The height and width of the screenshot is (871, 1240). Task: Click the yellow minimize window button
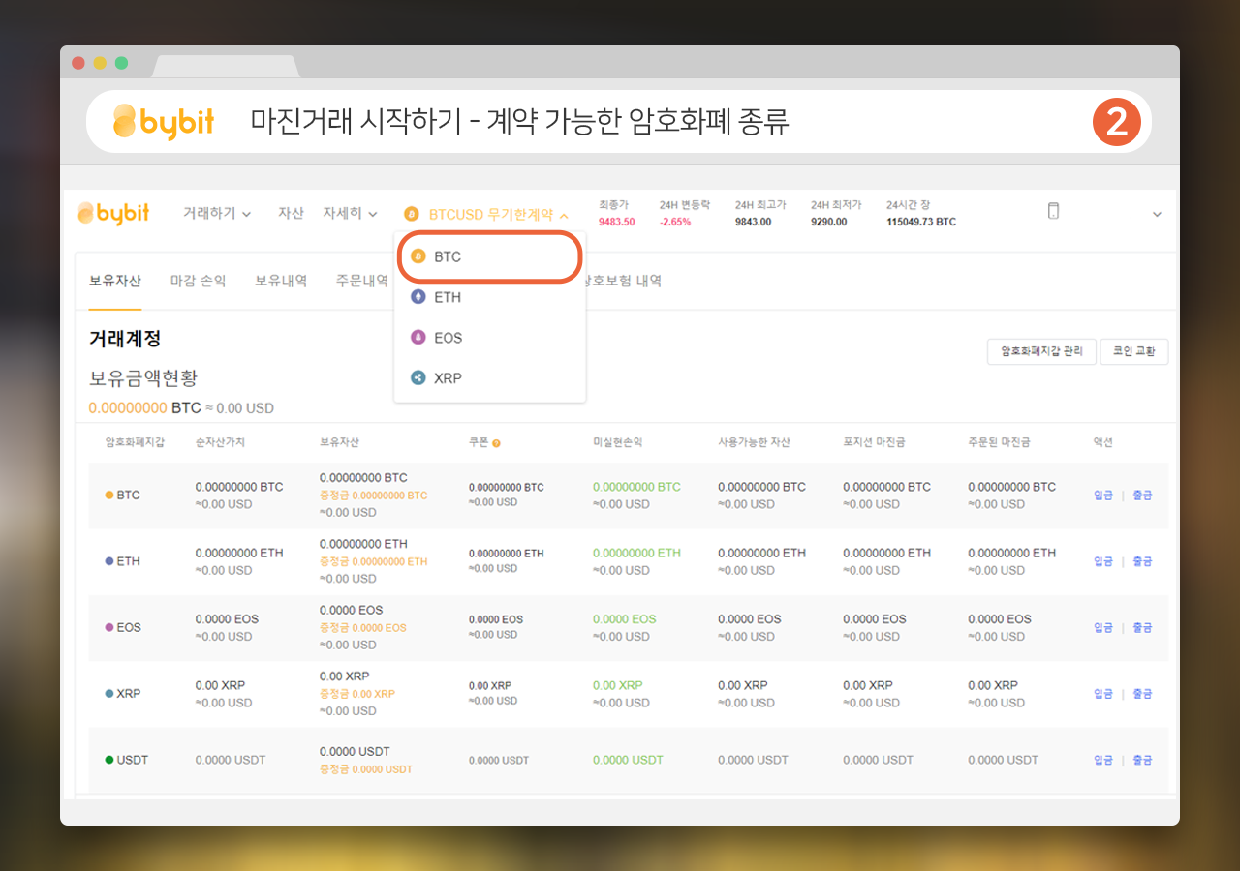[x=100, y=63]
